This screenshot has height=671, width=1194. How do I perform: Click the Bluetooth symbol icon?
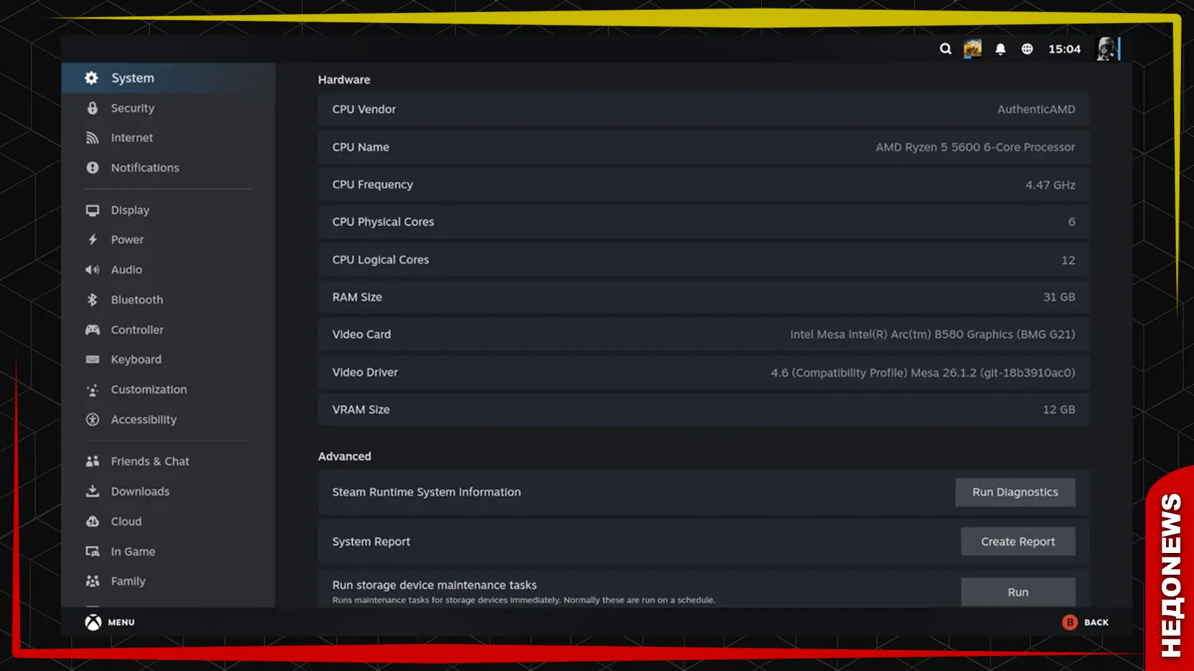click(x=92, y=299)
